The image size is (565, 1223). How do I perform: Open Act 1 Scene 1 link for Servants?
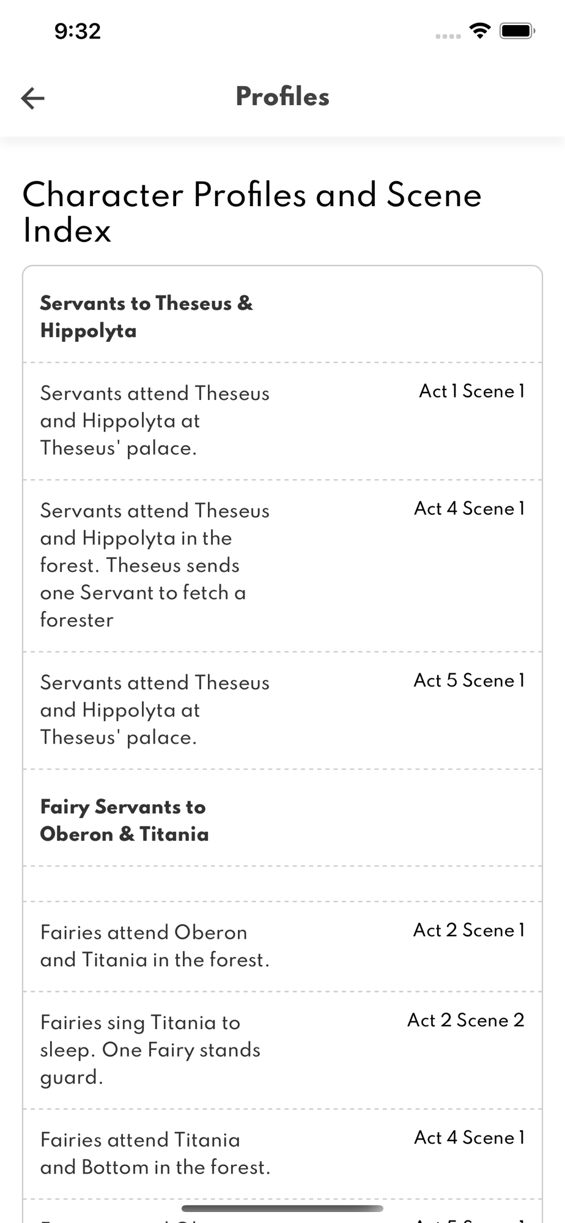(x=471, y=391)
